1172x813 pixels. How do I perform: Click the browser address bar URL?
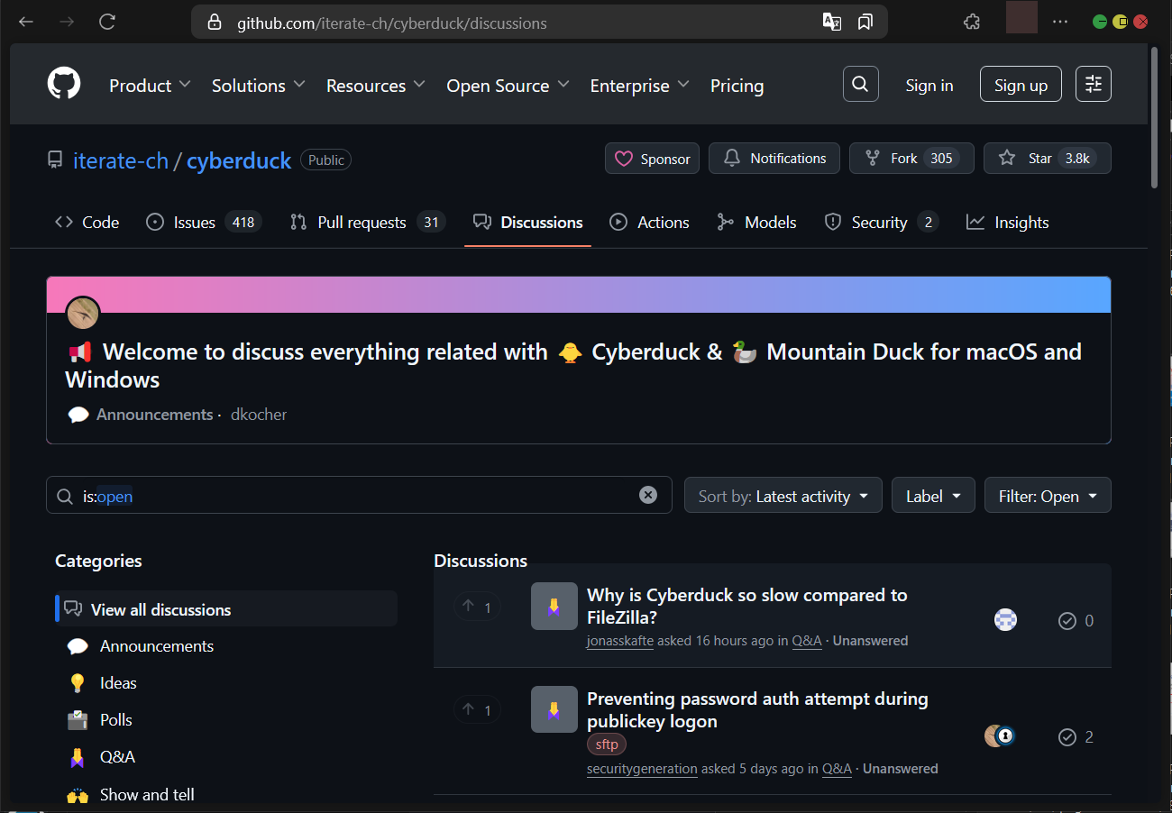pos(391,23)
